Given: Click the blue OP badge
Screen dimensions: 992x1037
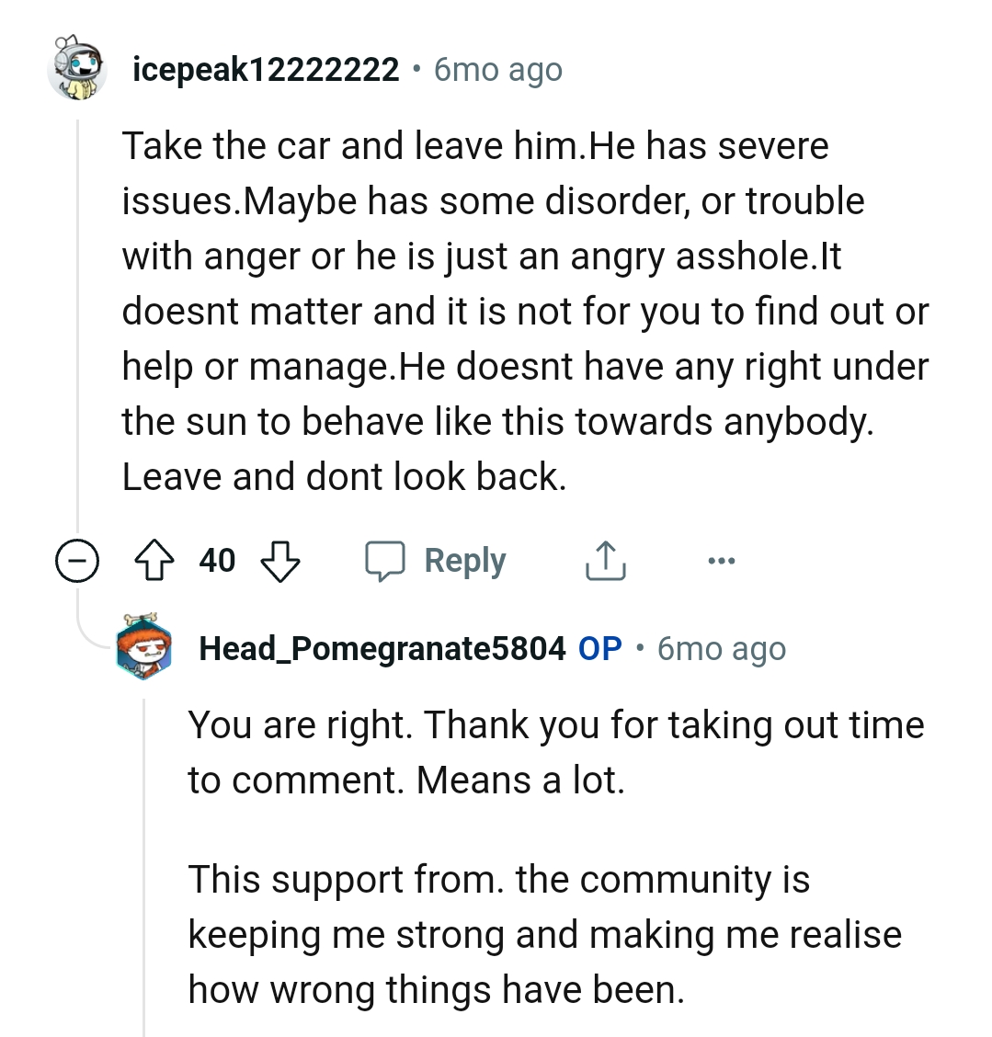Looking at the screenshot, I should click(x=599, y=649).
